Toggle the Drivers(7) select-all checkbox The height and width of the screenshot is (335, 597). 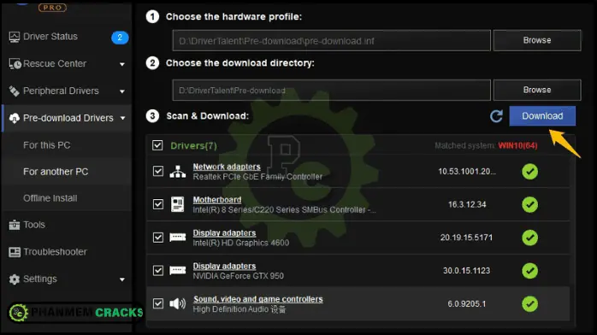click(x=157, y=145)
